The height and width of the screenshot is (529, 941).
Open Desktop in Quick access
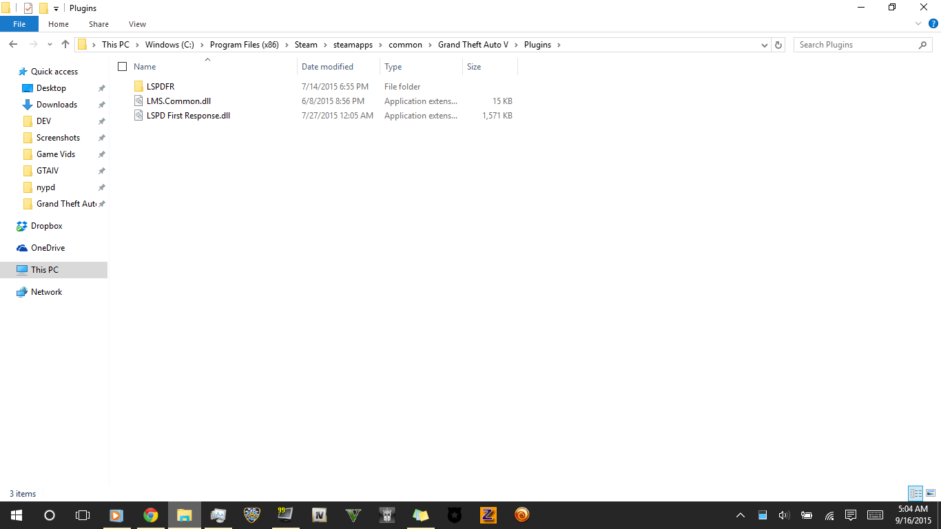[51, 88]
